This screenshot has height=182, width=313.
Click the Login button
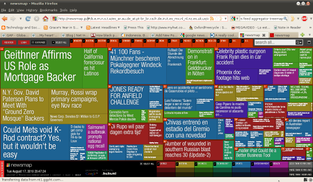point(23,43)
